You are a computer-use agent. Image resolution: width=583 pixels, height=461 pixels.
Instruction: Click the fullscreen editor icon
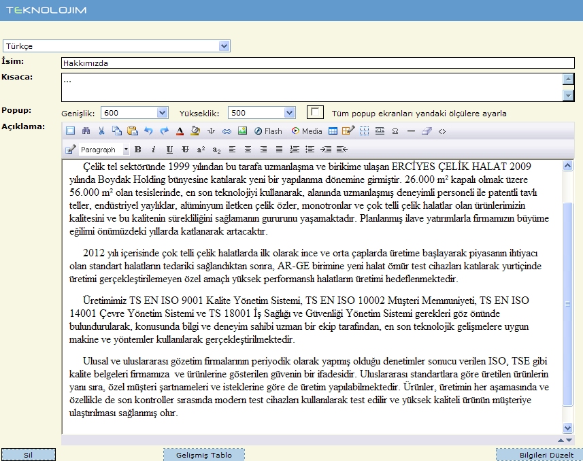click(70, 131)
